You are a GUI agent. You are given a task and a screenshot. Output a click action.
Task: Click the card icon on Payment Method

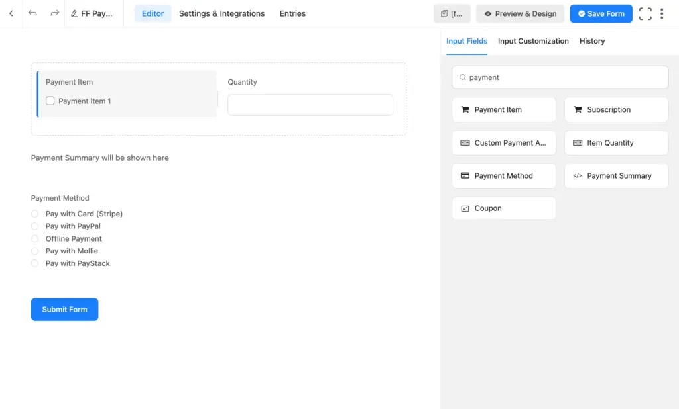tap(465, 175)
